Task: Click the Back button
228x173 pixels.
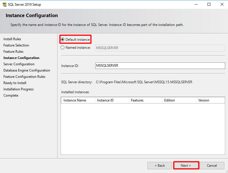Action: tap(160, 166)
